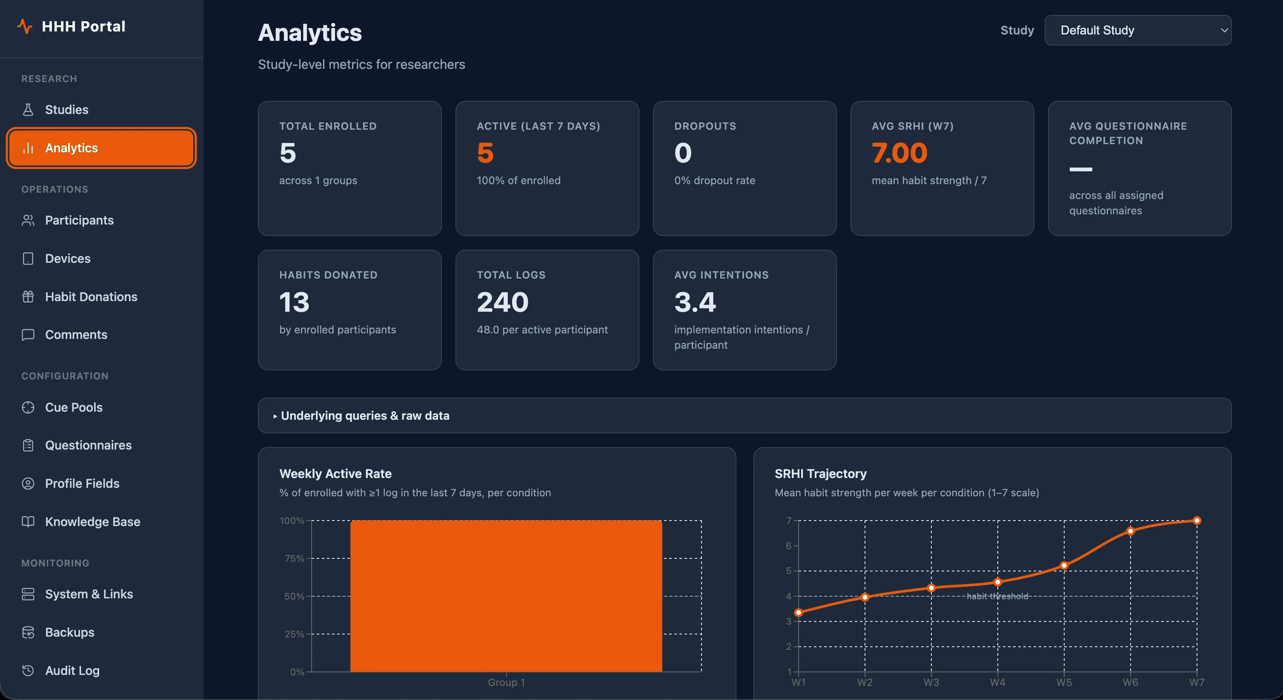Click the Profile Fields user icon

(x=29, y=483)
